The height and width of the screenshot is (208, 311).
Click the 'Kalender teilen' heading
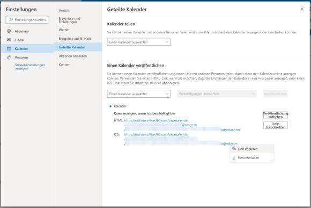pyautogui.click(x=121, y=24)
